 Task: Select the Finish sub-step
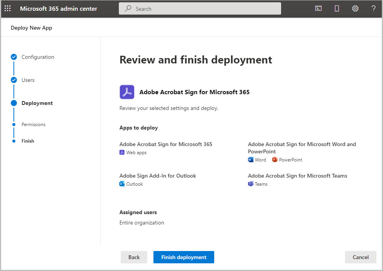click(x=28, y=141)
